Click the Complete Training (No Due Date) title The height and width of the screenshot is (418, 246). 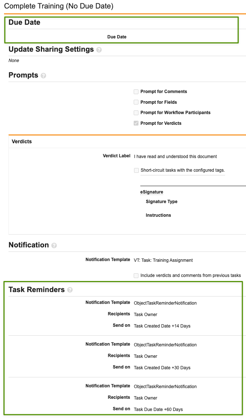pyautogui.click(x=59, y=6)
